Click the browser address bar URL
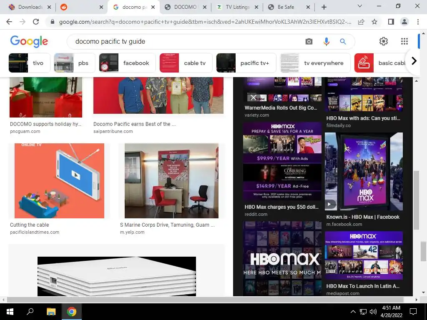This screenshot has height=320, width=427. (205, 22)
